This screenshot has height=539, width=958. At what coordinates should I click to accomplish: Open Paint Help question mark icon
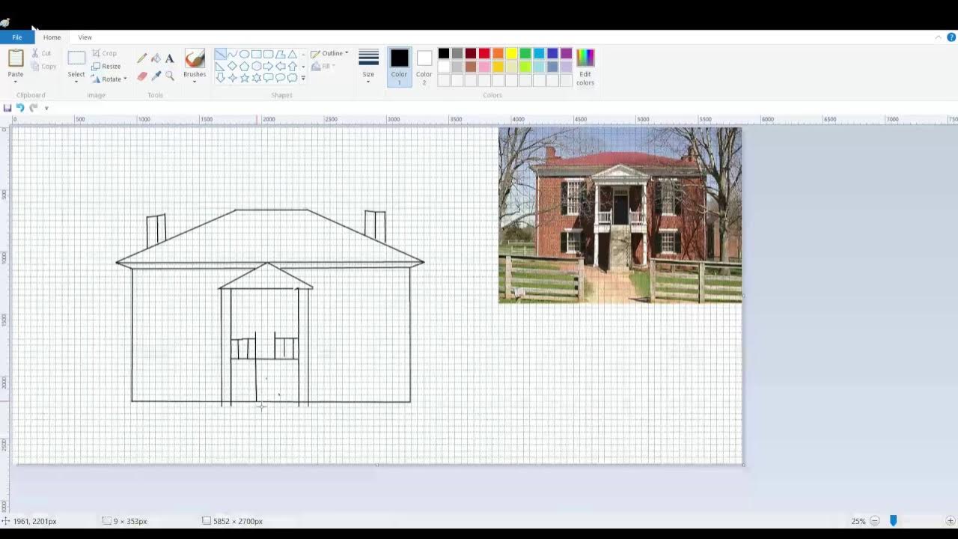point(951,37)
